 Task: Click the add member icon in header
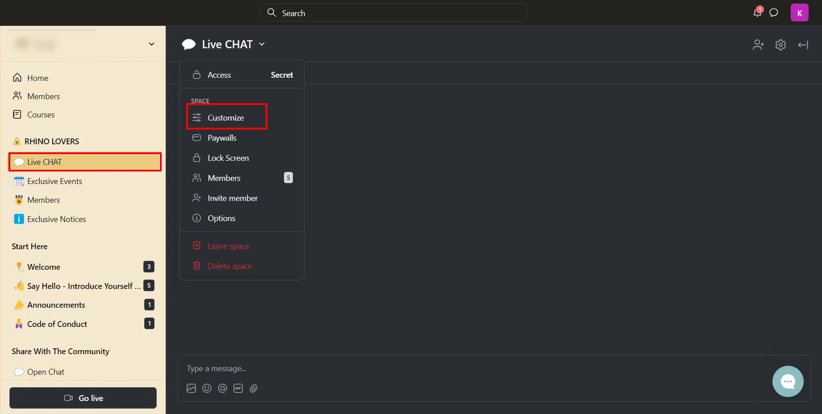pos(758,45)
